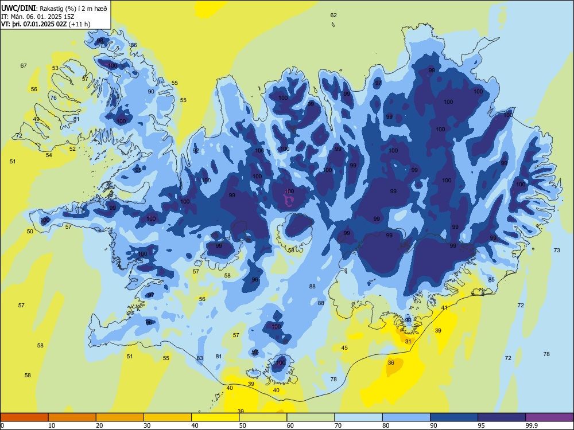This screenshot has width=574, height=430.
Task: Click the legend tick label 30
Action: coord(147,425)
